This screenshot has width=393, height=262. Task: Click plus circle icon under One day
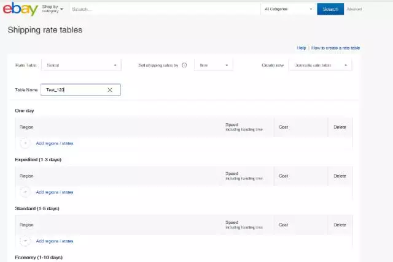coord(25,143)
